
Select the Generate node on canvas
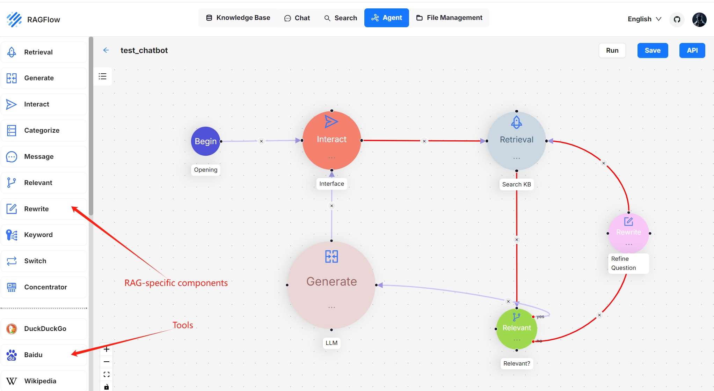coord(331,285)
